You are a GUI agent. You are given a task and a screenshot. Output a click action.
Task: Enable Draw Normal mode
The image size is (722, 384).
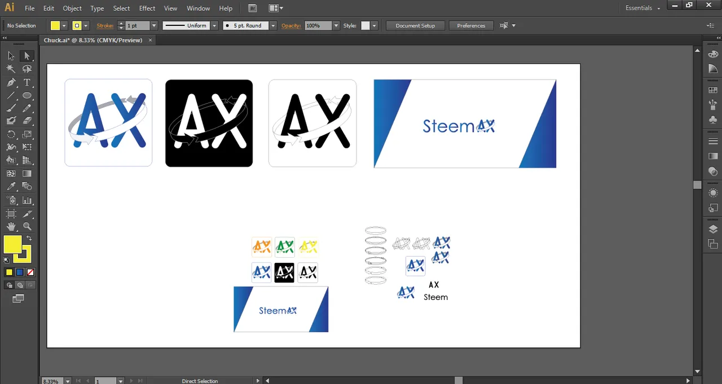click(9, 285)
